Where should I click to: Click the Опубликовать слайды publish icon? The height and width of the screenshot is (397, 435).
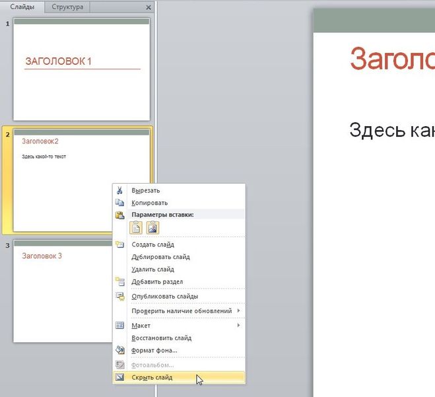(x=119, y=297)
